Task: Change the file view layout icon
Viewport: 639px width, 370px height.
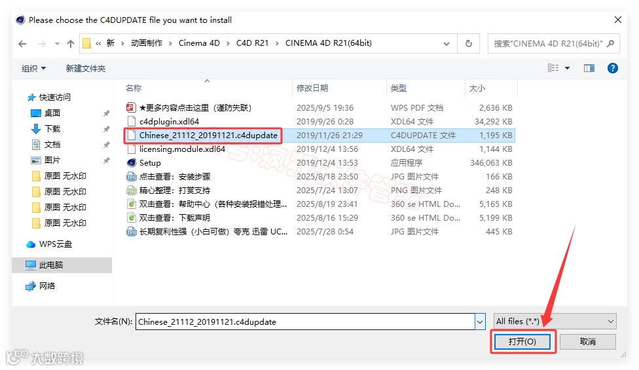Action: (x=553, y=68)
